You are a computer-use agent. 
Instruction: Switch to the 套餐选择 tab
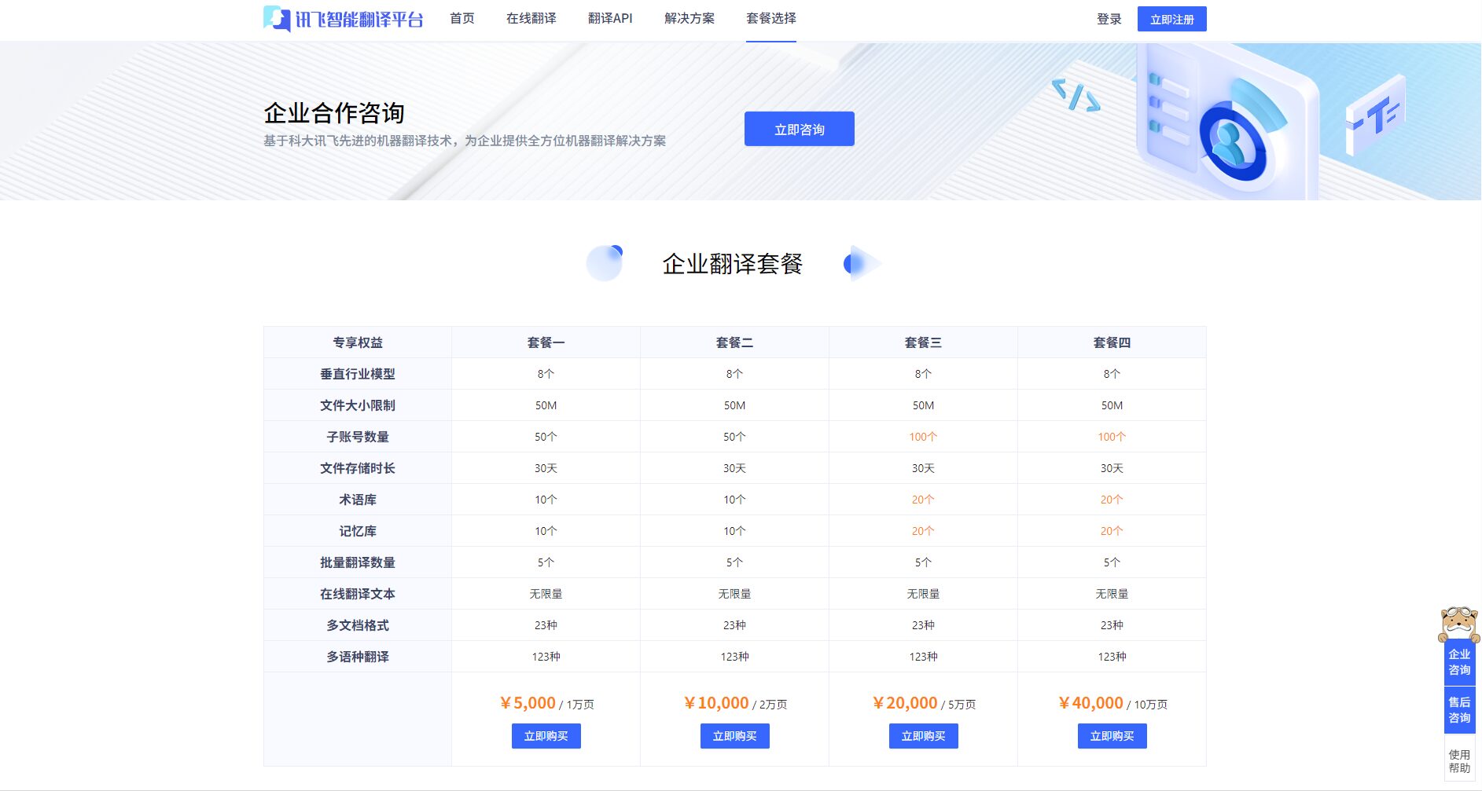[771, 18]
